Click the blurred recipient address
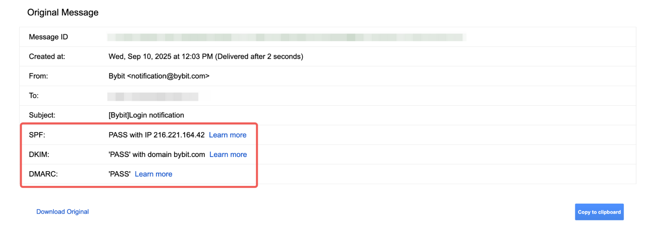Image resolution: width=648 pixels, height=228 pixels. coord(153,96)
